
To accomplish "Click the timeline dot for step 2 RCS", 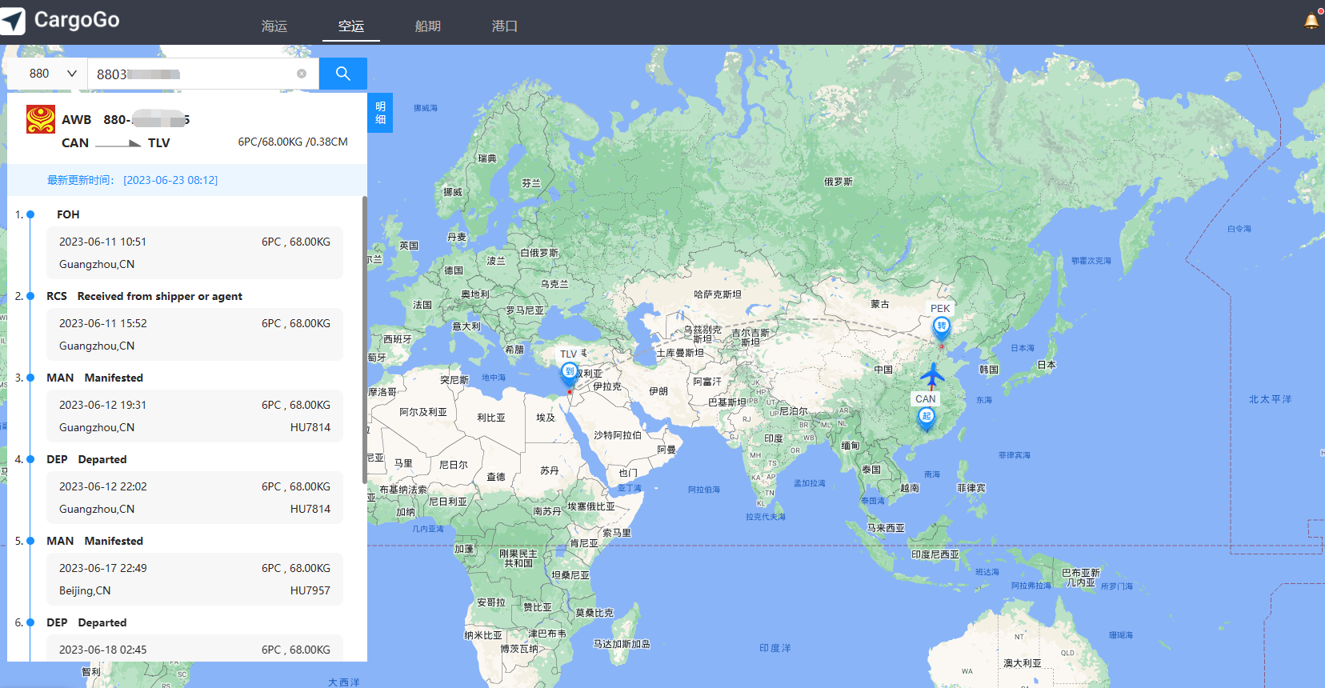I will click(30, 296).
